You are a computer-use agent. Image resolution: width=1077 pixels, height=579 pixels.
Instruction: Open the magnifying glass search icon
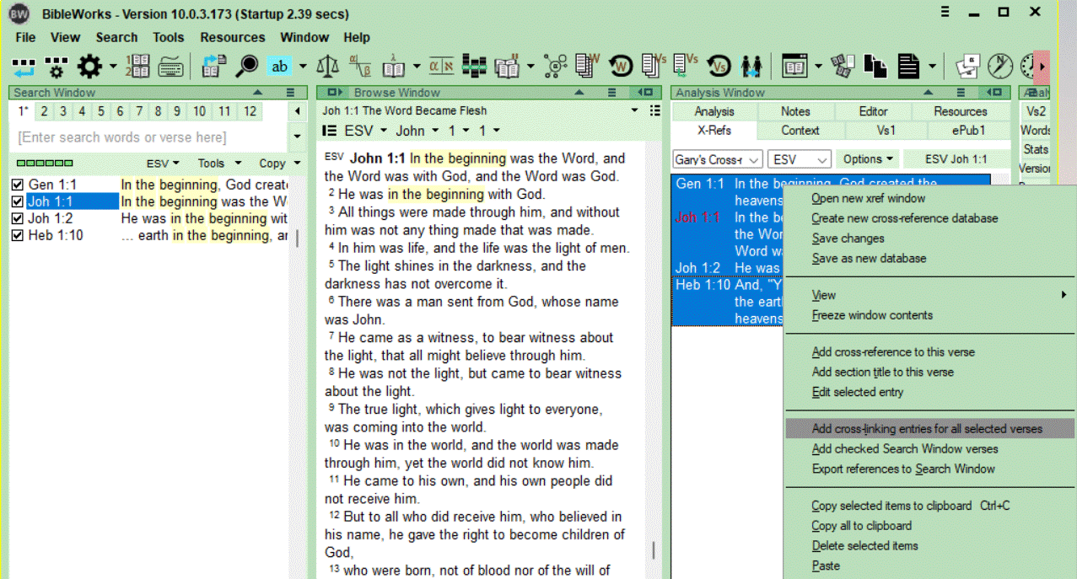tap(246, 66)
